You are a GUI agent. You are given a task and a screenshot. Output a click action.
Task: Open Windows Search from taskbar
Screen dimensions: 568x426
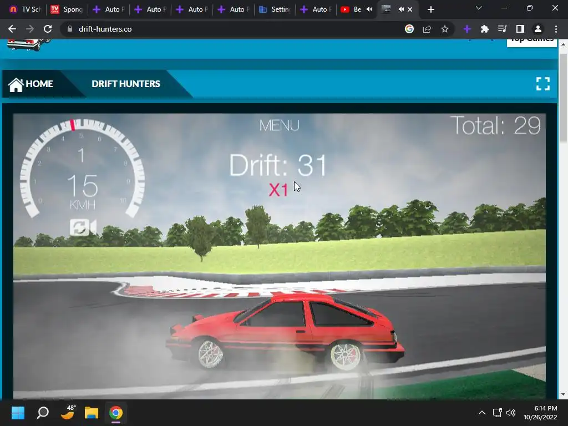pyautogui.click(x=43, y=413)
